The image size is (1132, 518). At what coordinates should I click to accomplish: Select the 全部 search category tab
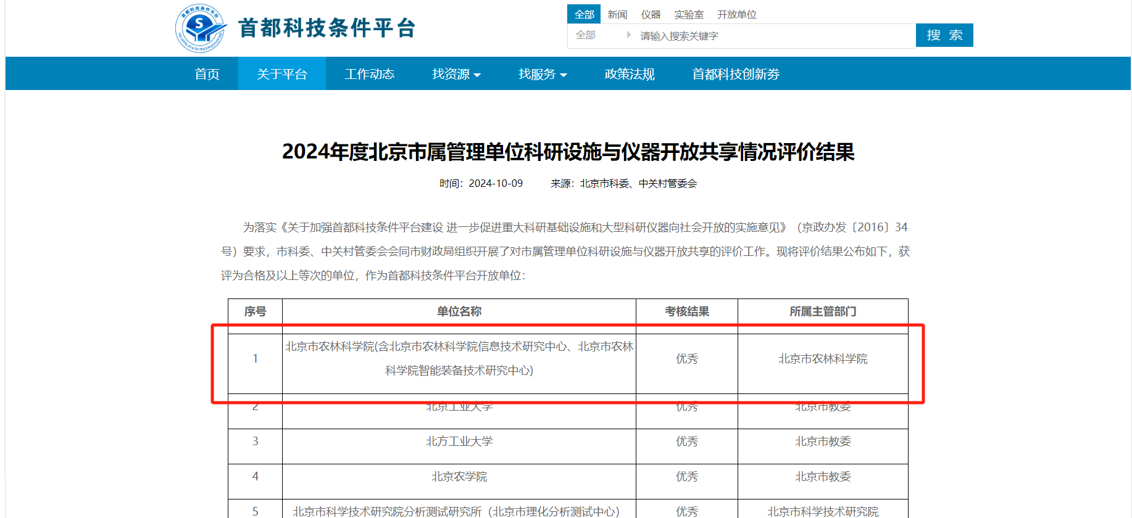coord(584,14)
